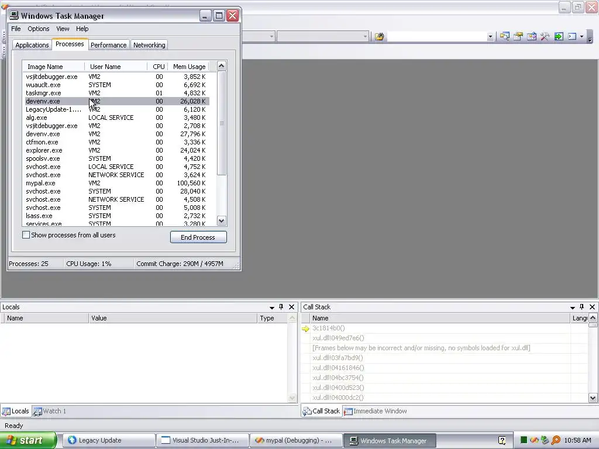The width and height of the screenshot is (599, 449).
Task: Switch to the Locals tab
Action: point(16,411)
